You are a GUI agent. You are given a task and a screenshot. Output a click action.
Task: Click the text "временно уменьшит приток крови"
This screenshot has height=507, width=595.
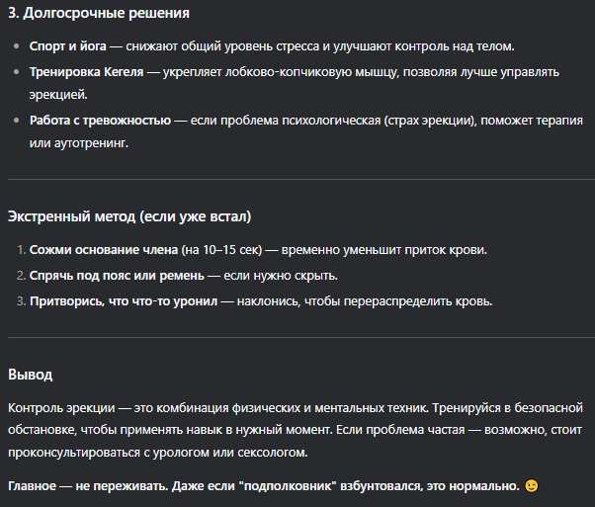coord(382,250)
